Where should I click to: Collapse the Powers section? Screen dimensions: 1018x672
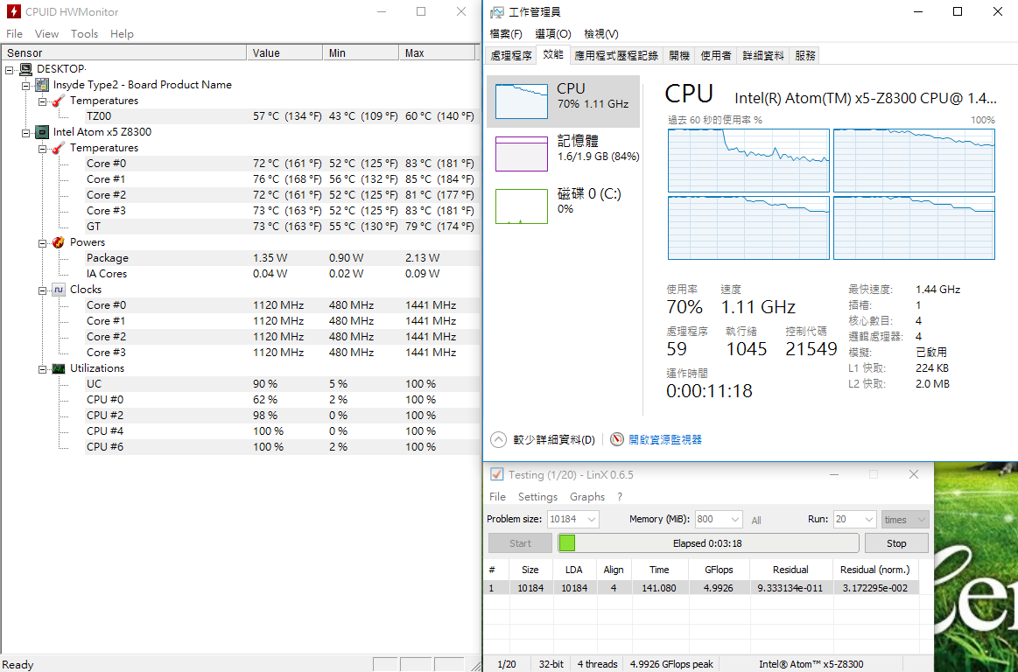(42, 242)
